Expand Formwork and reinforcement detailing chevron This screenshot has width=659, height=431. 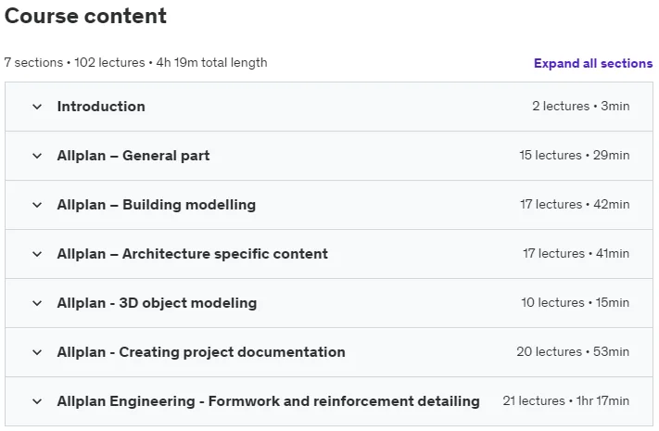click(37, 401)
